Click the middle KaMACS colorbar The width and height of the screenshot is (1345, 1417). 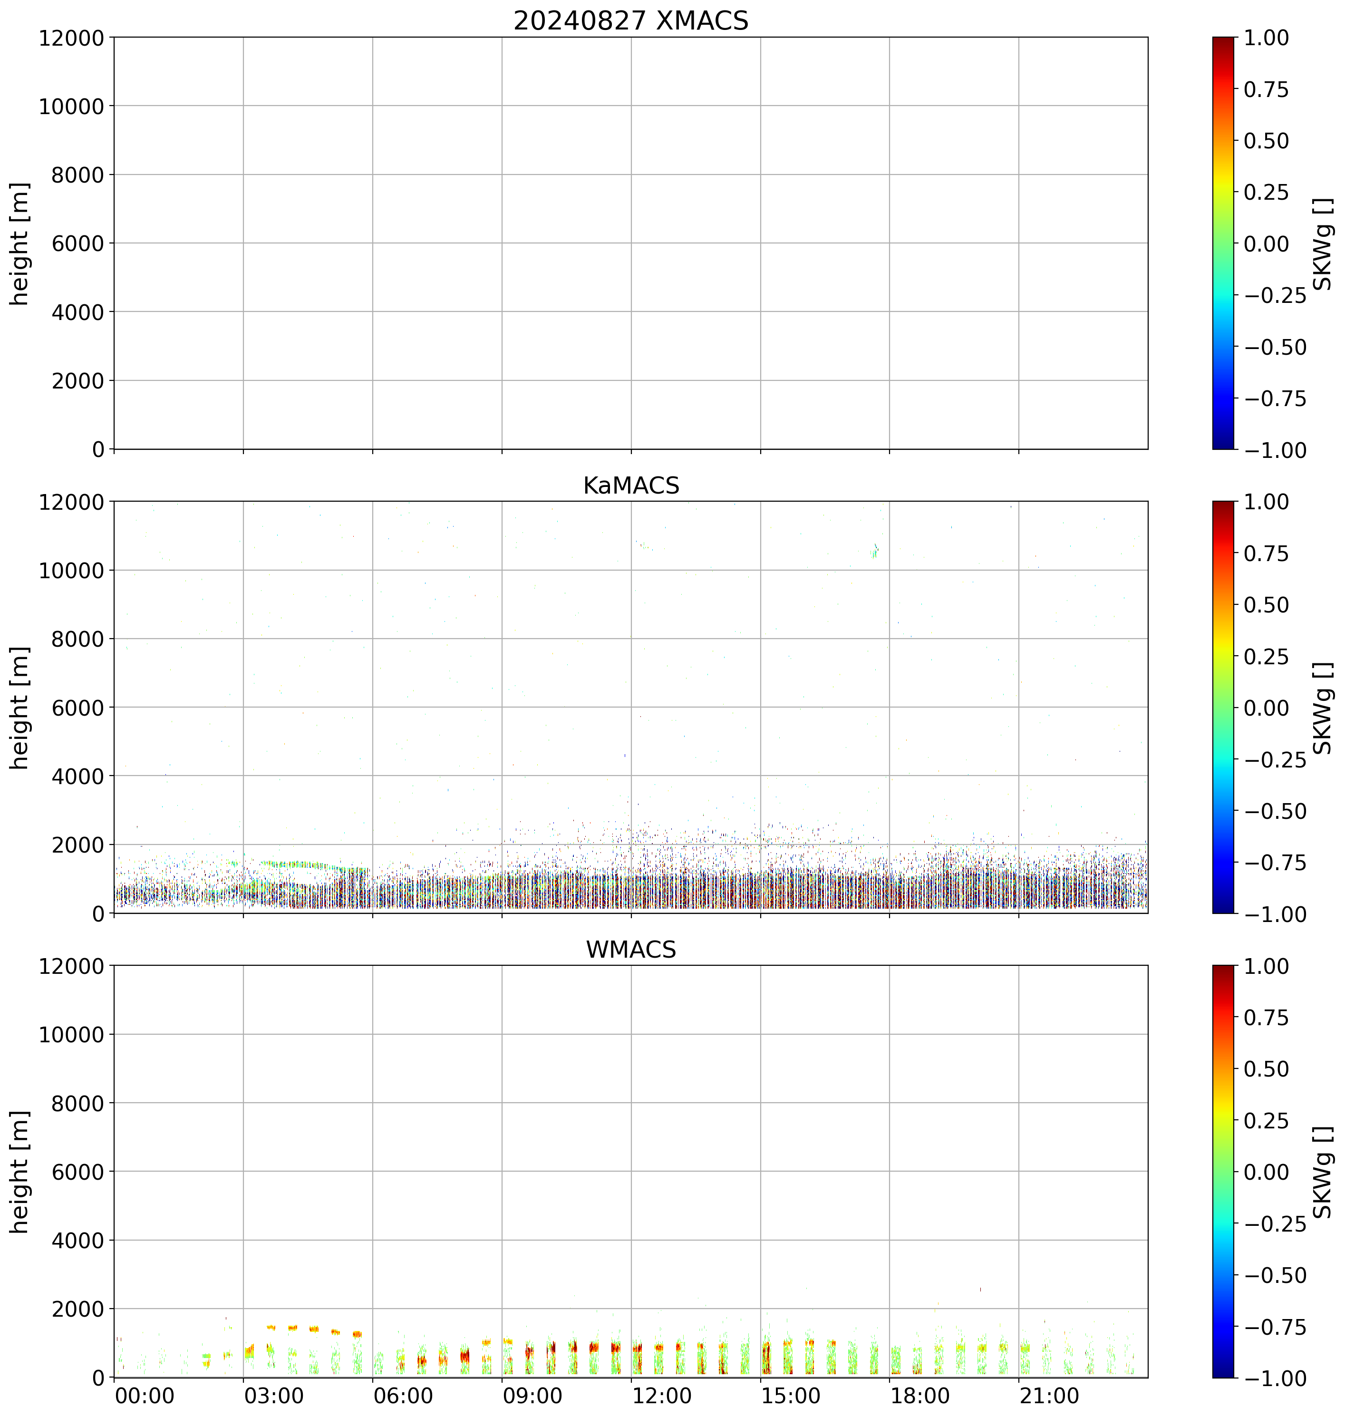pyautogui.click(x=1223, y=707)
